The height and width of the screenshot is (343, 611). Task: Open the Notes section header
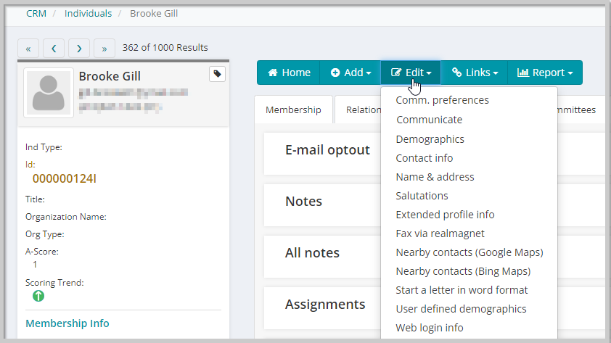pyautogui.click(x=303, y=202)
